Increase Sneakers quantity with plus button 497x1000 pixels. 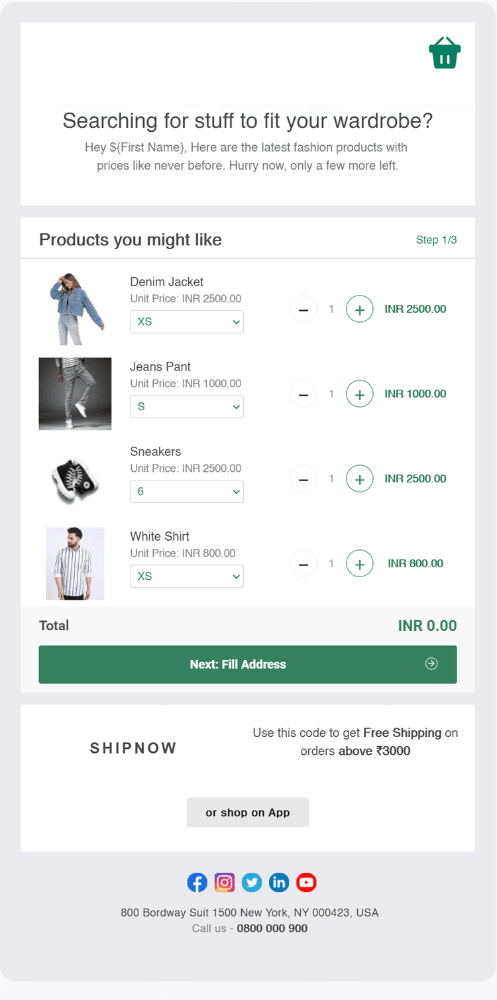pyautogui.click(x=360, y=479)
